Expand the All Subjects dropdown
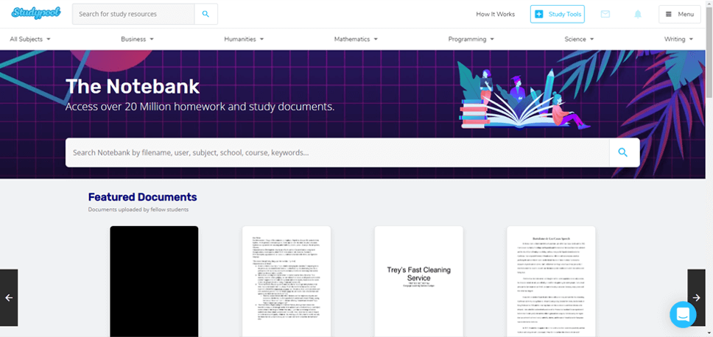Screen dimensions: 713x337 pos(30,39)
